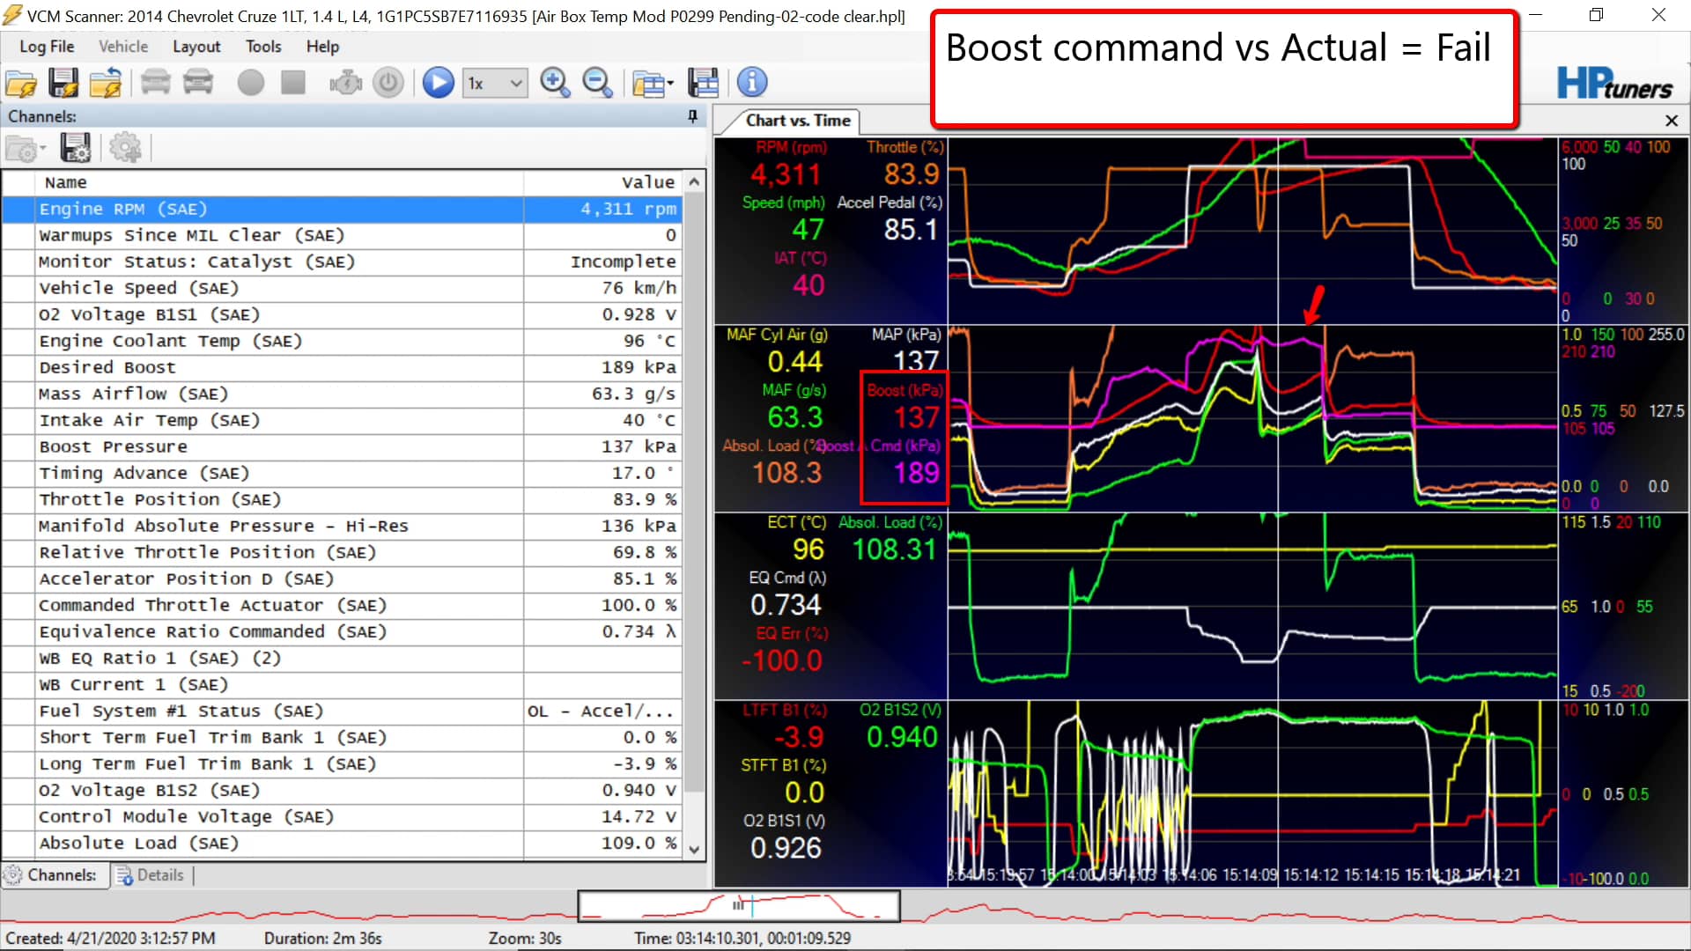Select the Engine RPM (SAE) channel row
The height and width of the screenshot is (951, 1691).
(x=341, y=209)
